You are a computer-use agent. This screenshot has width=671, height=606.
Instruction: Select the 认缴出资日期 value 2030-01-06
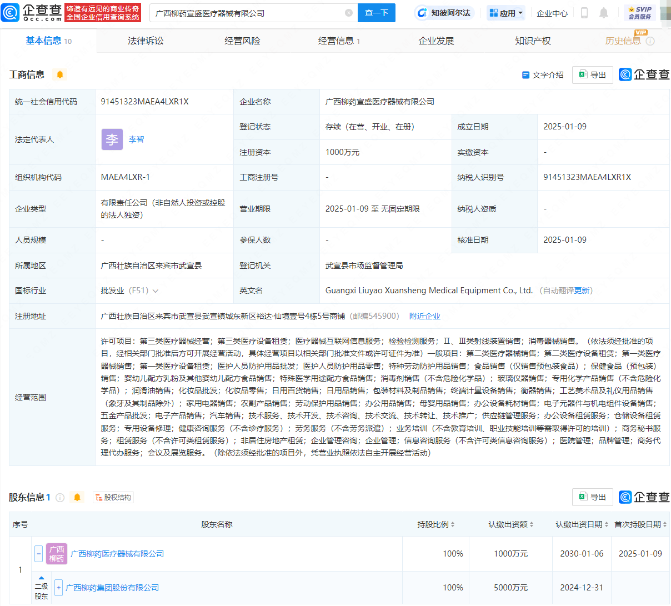click(x=582, y=554)
